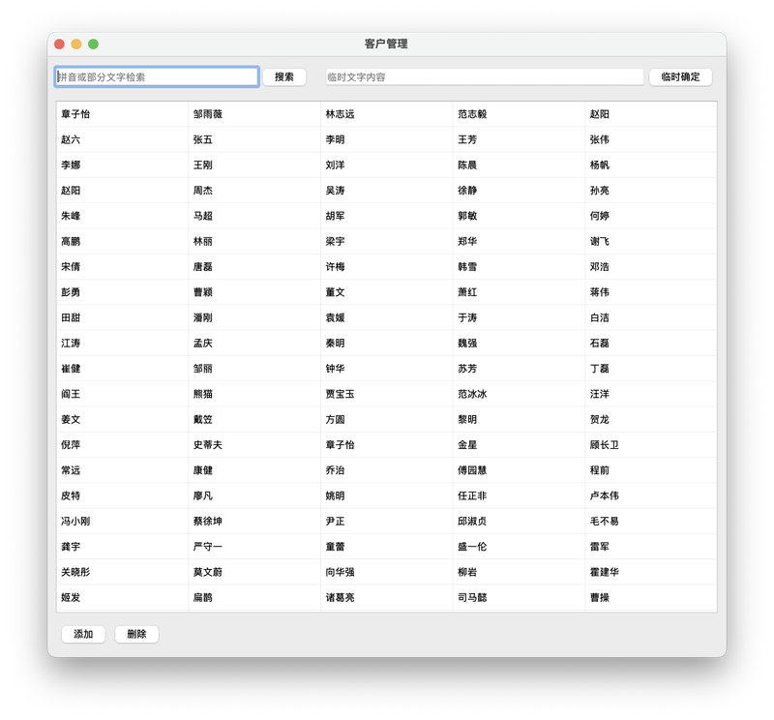The image size is (774, 720).
Task: Choose the 孙亮 entry
Action: (651, 191)
